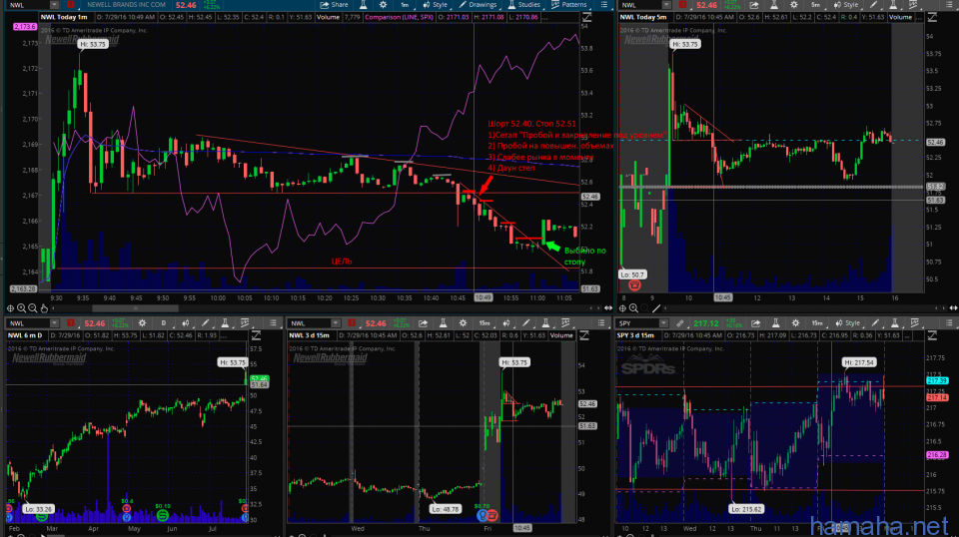Viewport: 959px width, 537px height.
Task: Click the SPY symbol field
Action: (x=639, y=323)
